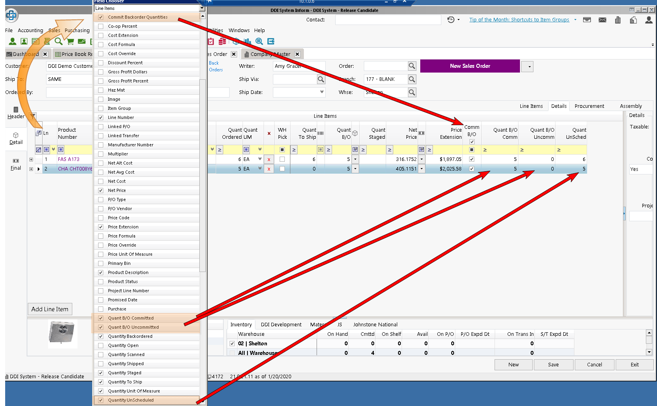The image size is (657, 406).
Task: Uncheck Quant B/O Committed in field chooser
Action: point(101,318)
